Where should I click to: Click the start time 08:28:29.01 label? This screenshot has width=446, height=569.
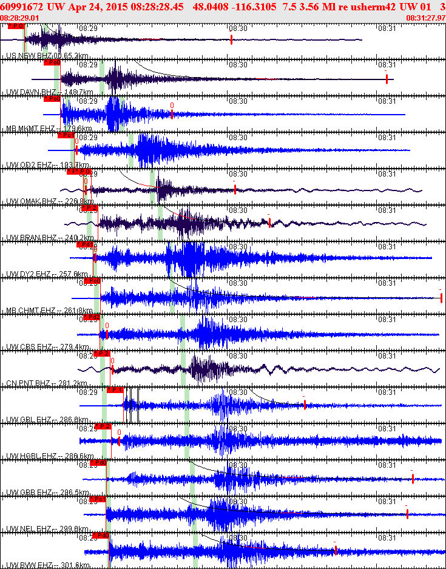[x=18, y=18]
